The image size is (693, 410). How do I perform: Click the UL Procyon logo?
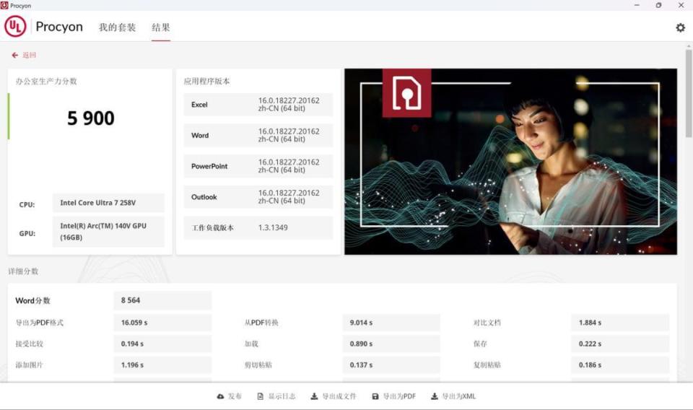coord(15,27)
